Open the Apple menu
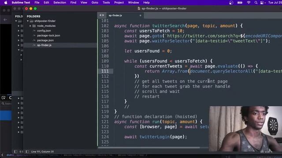Screen dimensions: 282x158 point(6,3)
